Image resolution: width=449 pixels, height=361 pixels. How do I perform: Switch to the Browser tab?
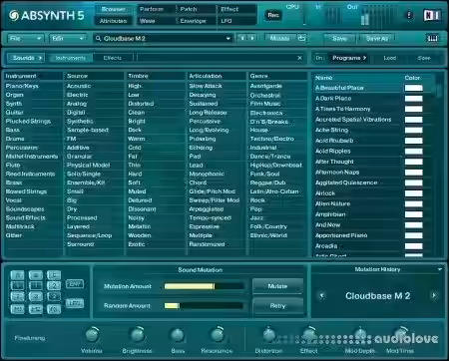114,9
